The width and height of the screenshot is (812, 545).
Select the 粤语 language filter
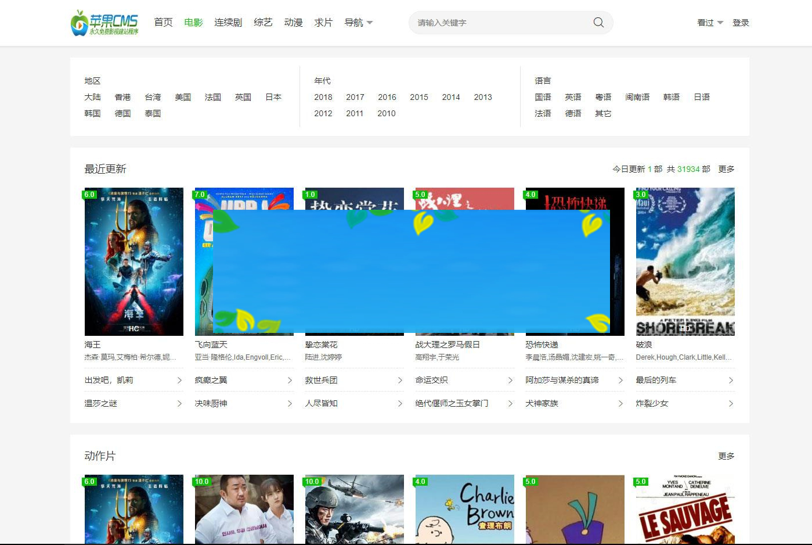click(604, 97)
